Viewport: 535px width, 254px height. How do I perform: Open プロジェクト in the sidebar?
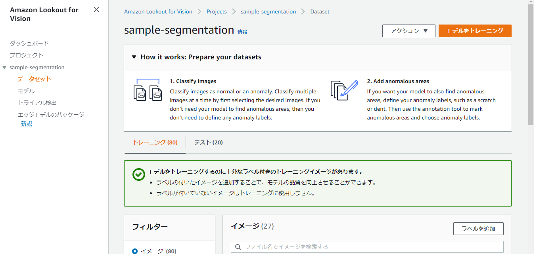tap(27, 55)
